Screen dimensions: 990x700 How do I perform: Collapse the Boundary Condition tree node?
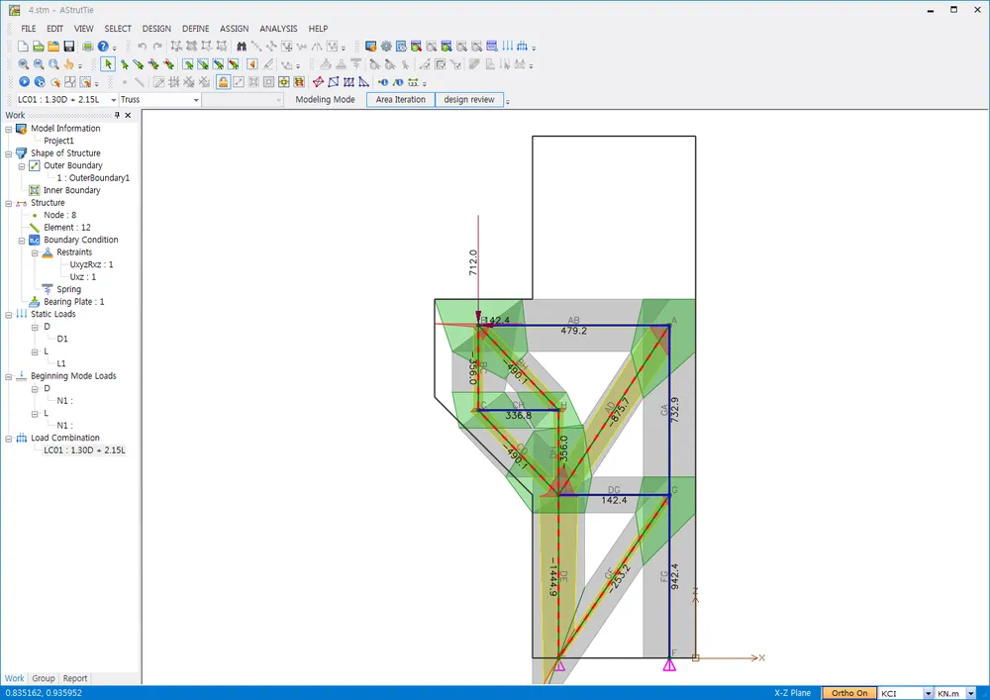click(22, 241)
